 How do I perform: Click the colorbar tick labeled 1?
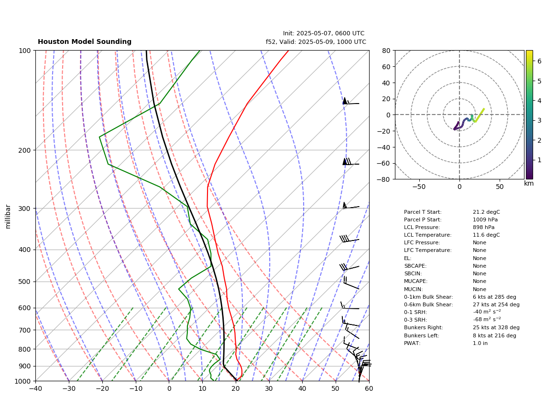pyautogui.click(x=539, y=160)
